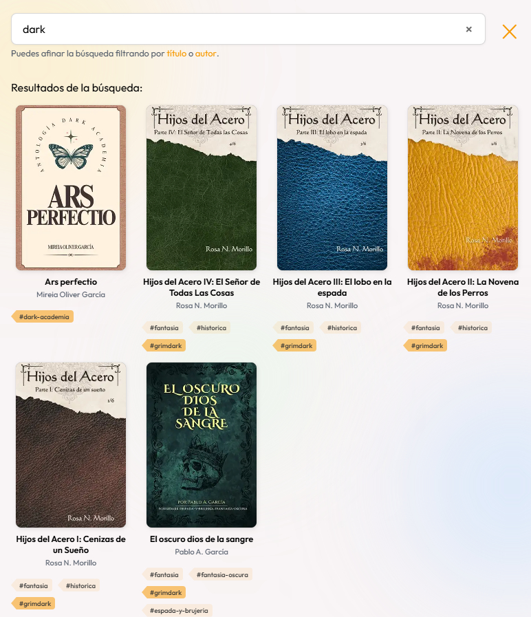Open Hijos del Acero III blue cover
531x617 pixels.
point(332,188)
